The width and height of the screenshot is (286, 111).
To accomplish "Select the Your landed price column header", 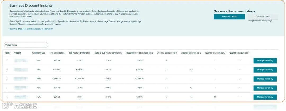I will pos(57,53).
